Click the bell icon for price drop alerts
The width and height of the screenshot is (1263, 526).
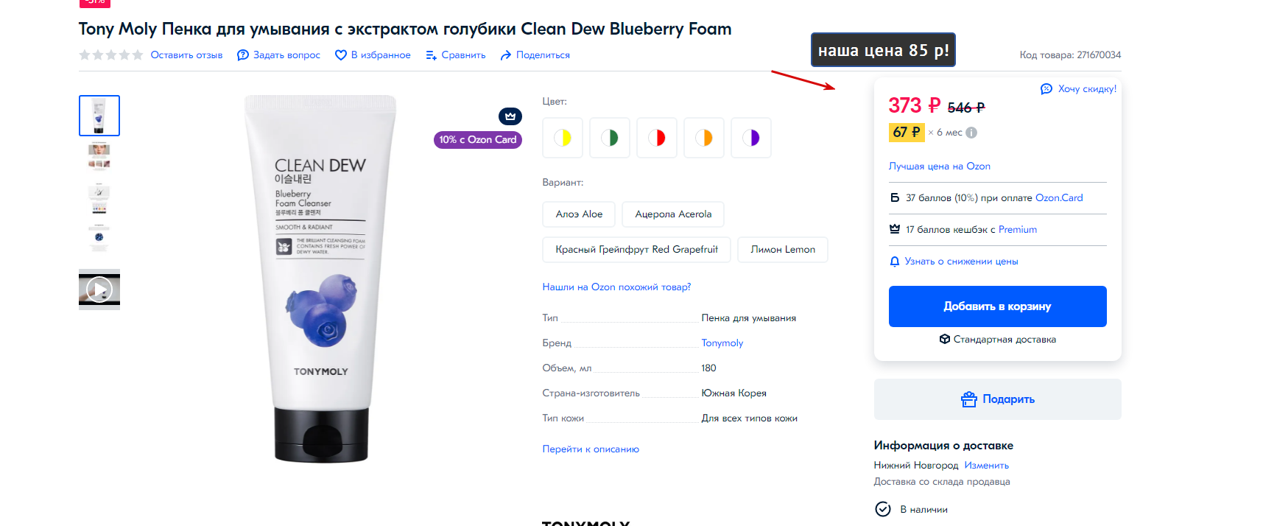coord(895,262)
